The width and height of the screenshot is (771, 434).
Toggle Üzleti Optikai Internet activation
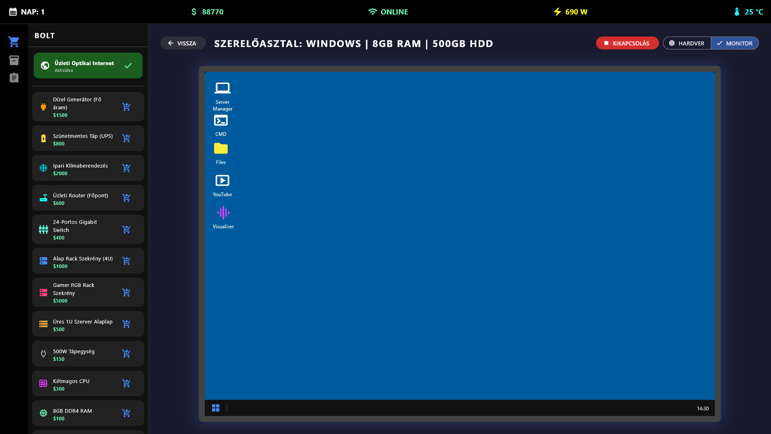(88, 66)
